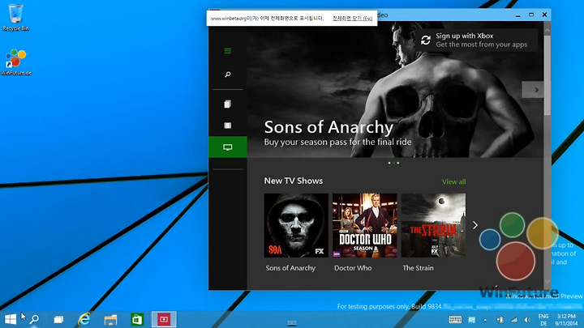Open the touch keyboard tray icon
584x328 pixels.
pos(455,319)
